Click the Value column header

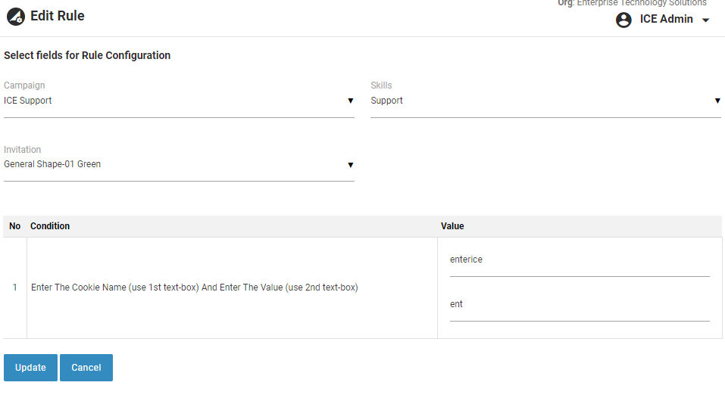(452, 226)
